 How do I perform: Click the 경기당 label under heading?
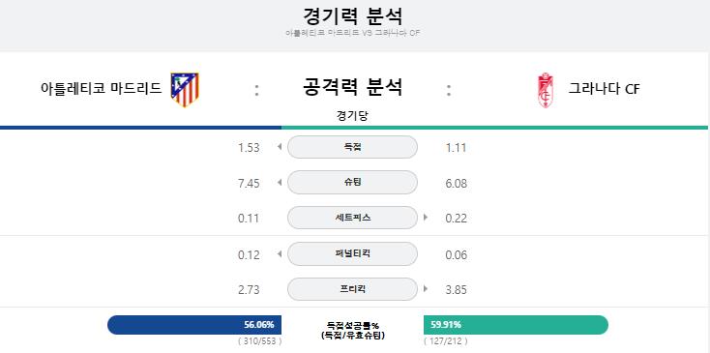pyautogui.click(x=352, y=116)
